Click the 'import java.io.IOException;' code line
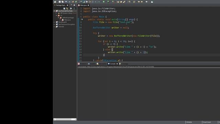 [100, 11]
